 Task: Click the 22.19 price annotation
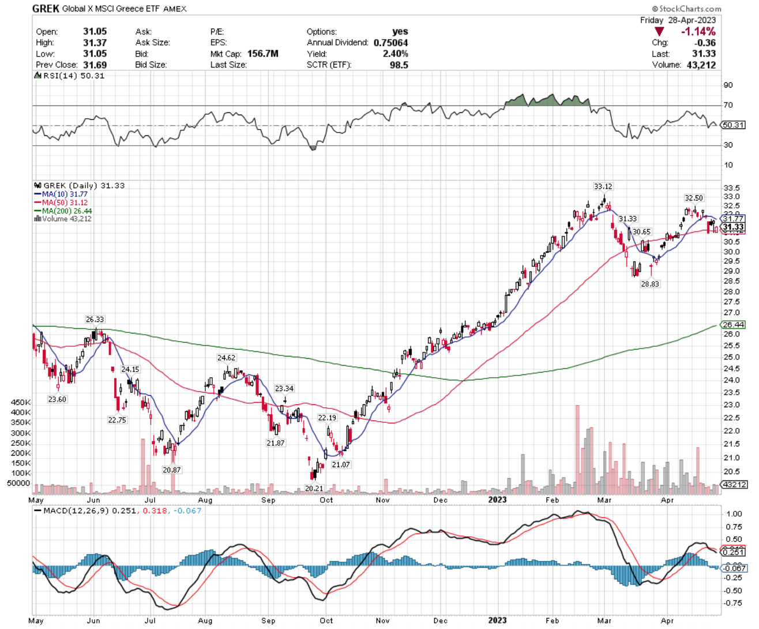[327, 418]
